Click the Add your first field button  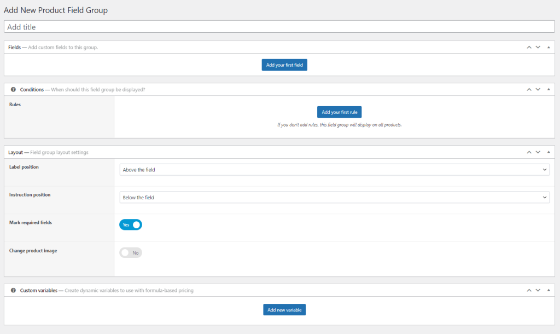click(x=284, y=64)
